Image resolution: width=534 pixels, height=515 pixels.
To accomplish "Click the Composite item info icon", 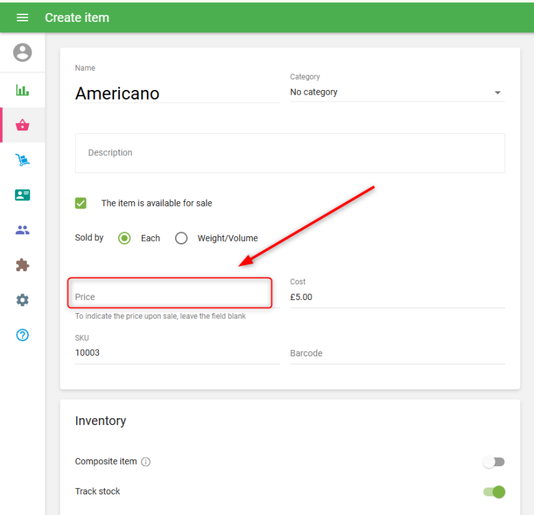I will 146,462.
